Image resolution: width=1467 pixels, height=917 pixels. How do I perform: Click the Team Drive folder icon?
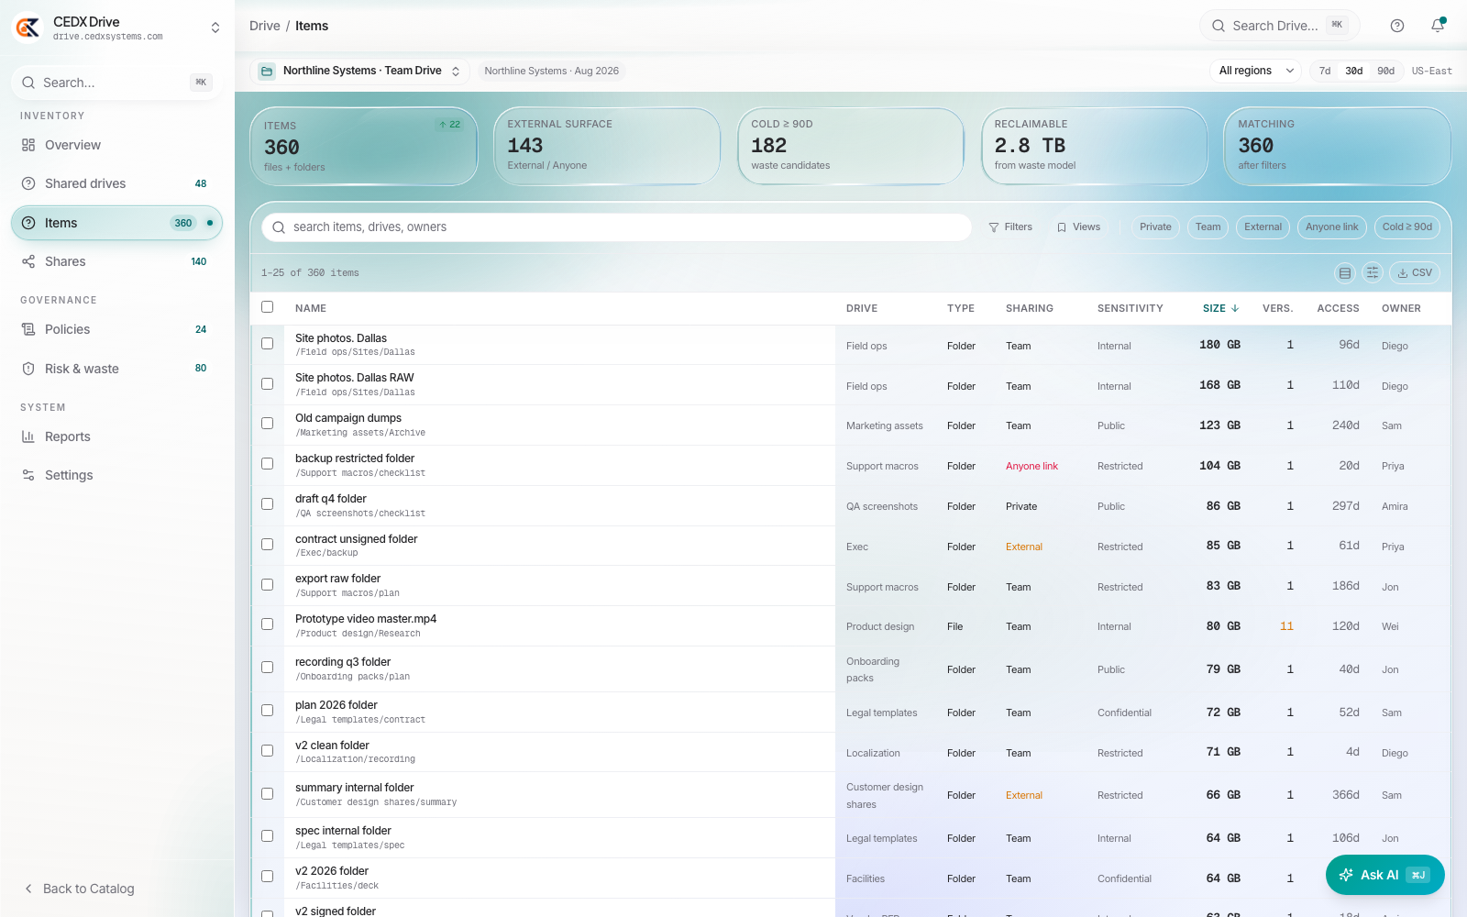click(267, 71)
